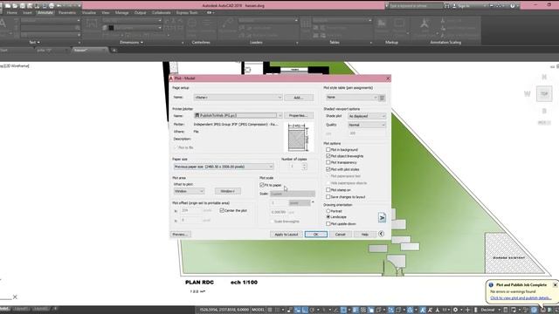Open the Quality dropdown

pyautogui.click(x=367, y=125)
